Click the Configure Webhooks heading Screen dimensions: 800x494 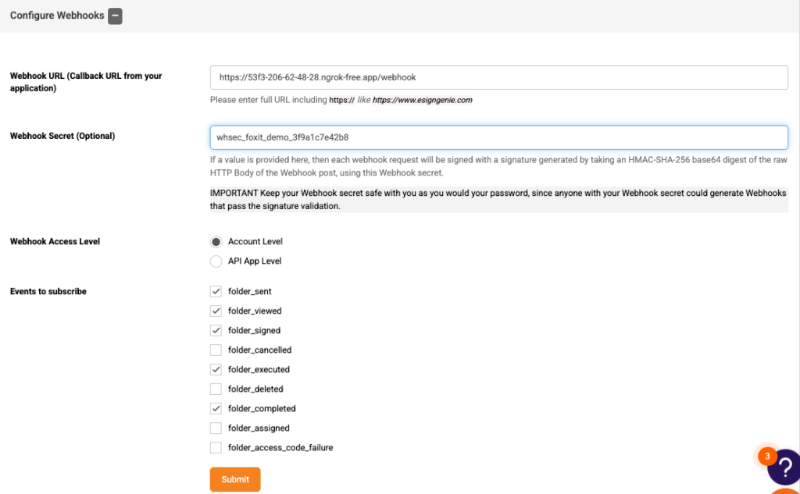point(57,16)
